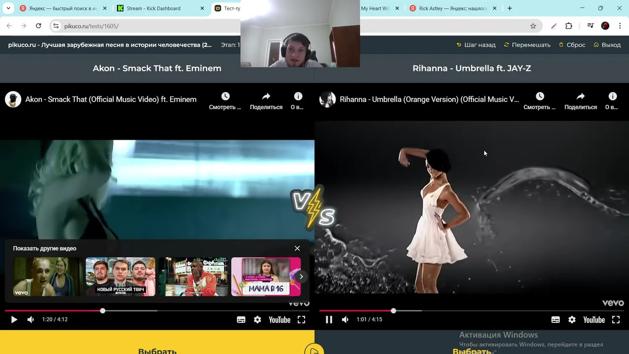Image resolution: width=629 pixels, height=354 pixels.
Task: Reload the pikuco.ru page
Action: point(38,26)
